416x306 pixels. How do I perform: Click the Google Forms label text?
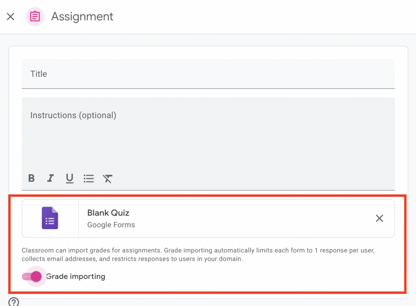[110, 225]
